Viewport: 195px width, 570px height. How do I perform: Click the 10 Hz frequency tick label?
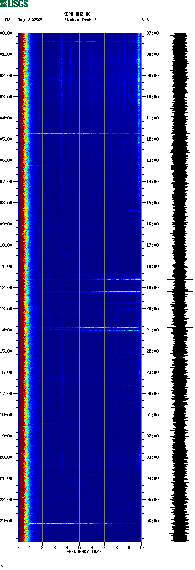(141, 548)
